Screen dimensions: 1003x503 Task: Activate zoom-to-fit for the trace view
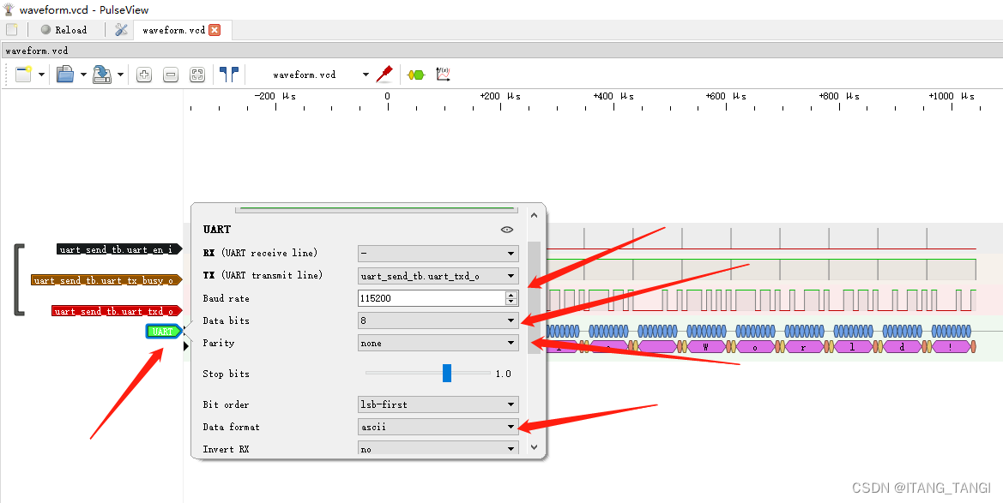click(196, 75)
